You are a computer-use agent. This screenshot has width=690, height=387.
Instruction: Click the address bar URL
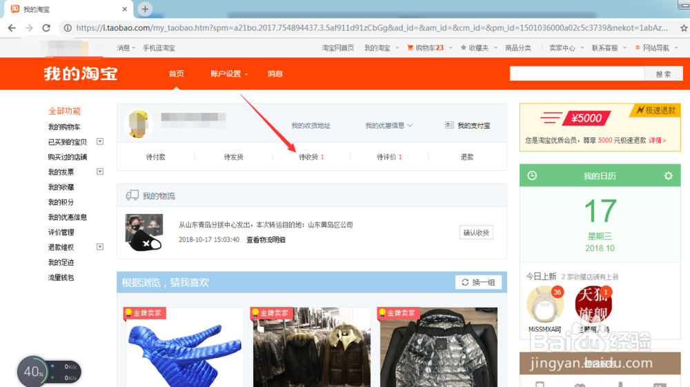click(x=372, y=28)
